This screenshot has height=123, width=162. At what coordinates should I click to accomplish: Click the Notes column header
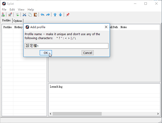[x=123, y=27]
